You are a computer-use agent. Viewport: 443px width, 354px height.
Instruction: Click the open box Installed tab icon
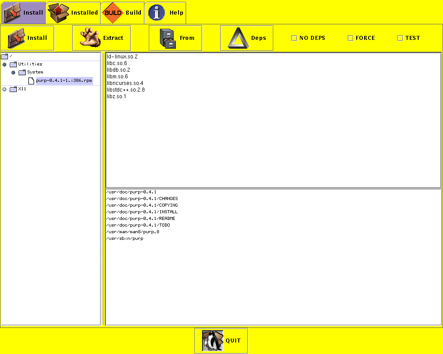pos(59,13)
